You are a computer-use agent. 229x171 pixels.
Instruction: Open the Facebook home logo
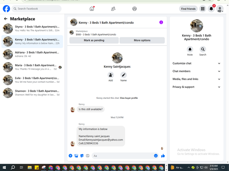click(x=6, y=9)
